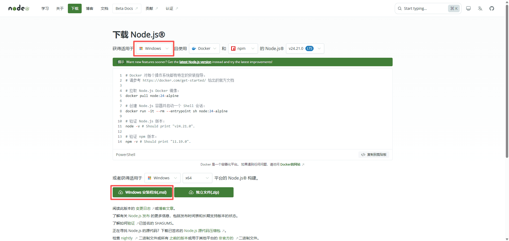Click the external arrow beside Beta Docs

(x=137, y=8)
